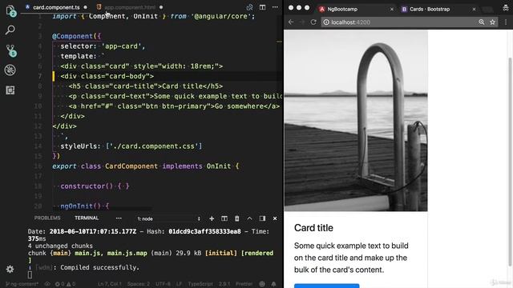
Task: Close the Cards · Bootstrap browser tab
Action: [474, 9]
